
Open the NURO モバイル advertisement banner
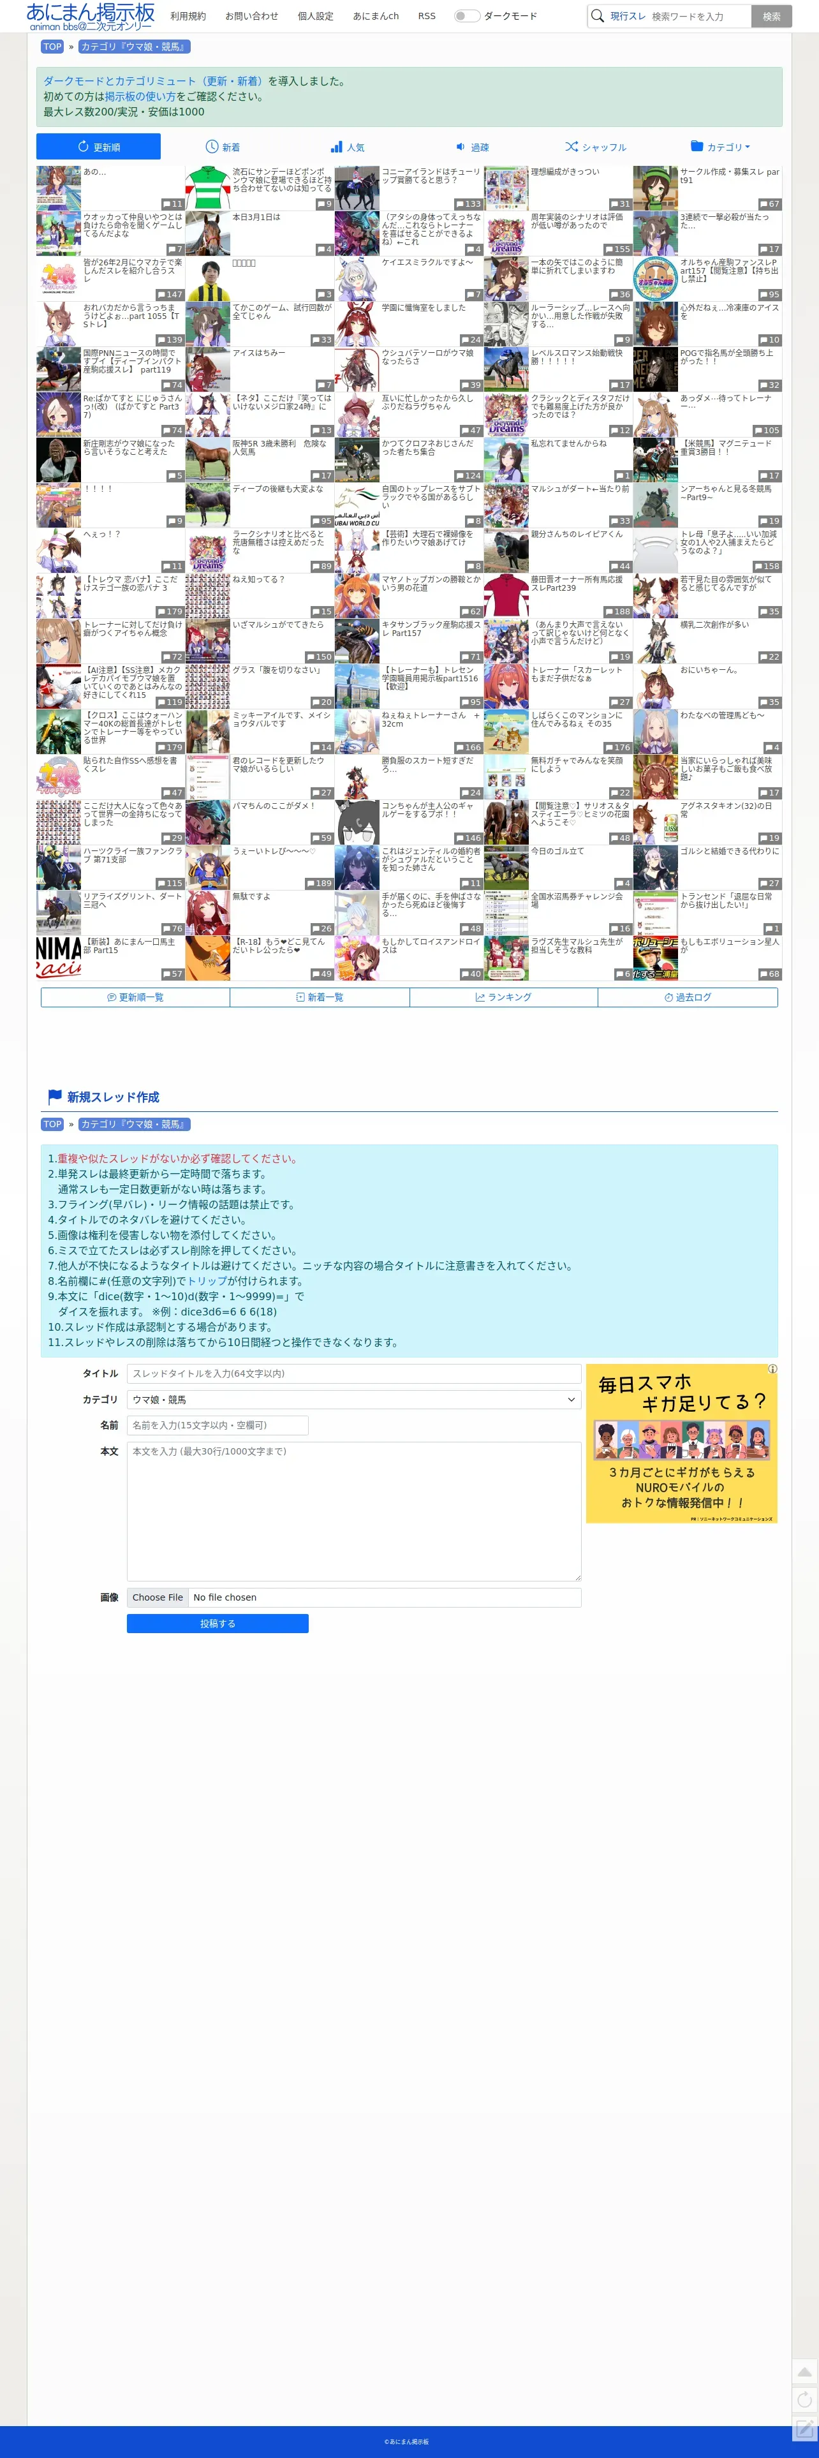[682, 1443]
